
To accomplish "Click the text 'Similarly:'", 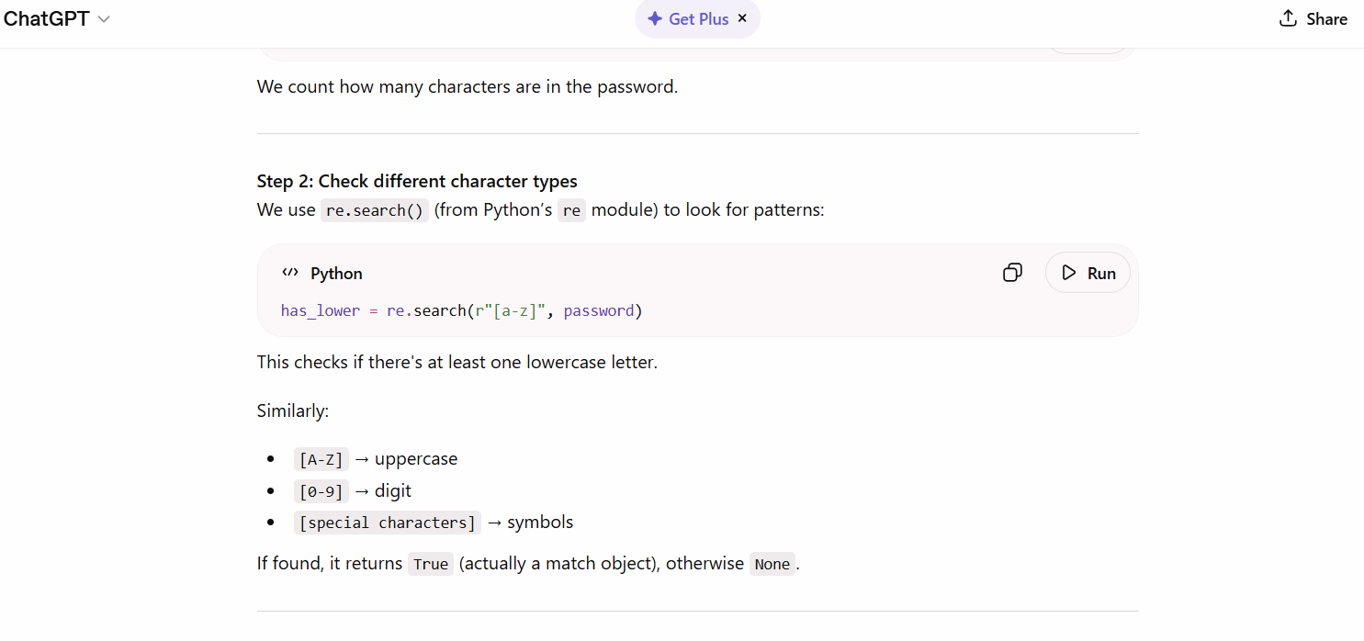I will click(293, 410).
